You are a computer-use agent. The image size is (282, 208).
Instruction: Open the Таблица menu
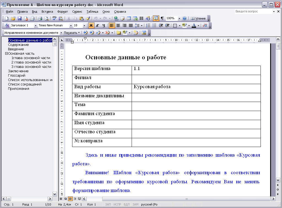click(92, 12)
